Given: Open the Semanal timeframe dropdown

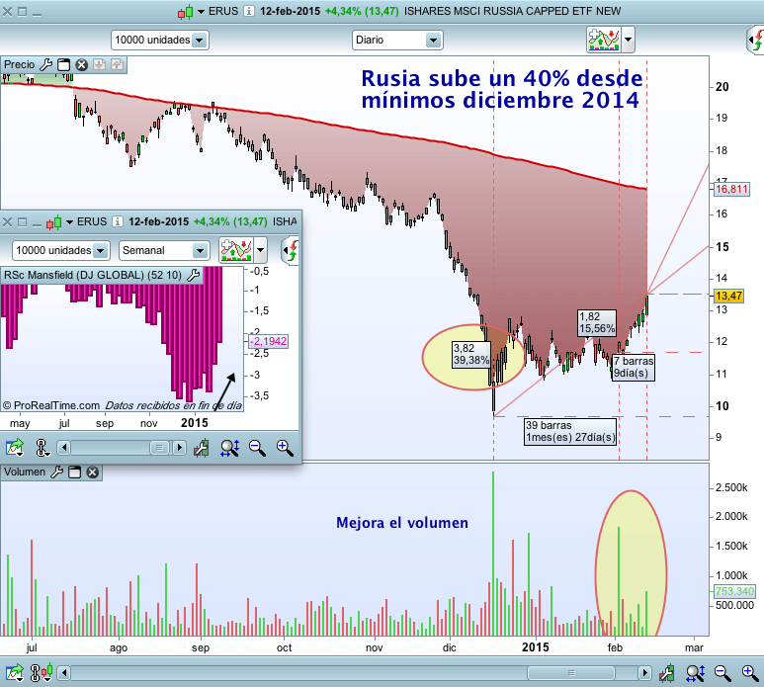Looking at the screenshot, I should click(x=200, y=250).
